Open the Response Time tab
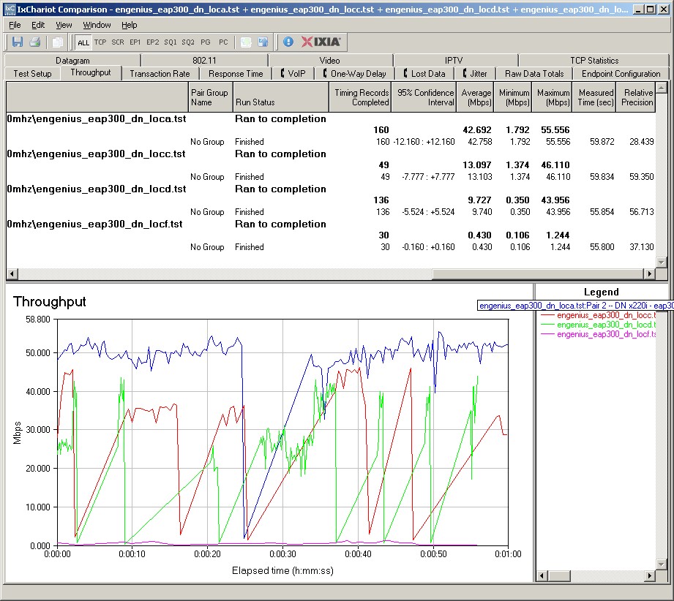The width and height of the screenshot is (674, 601). (236, 74)
